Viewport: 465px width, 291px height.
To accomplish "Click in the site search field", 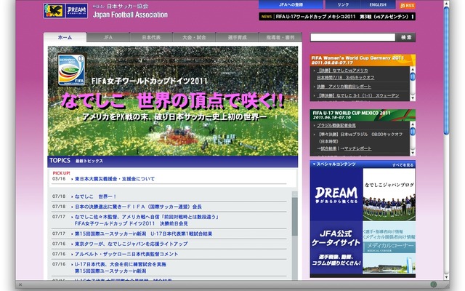I will 353,37.
